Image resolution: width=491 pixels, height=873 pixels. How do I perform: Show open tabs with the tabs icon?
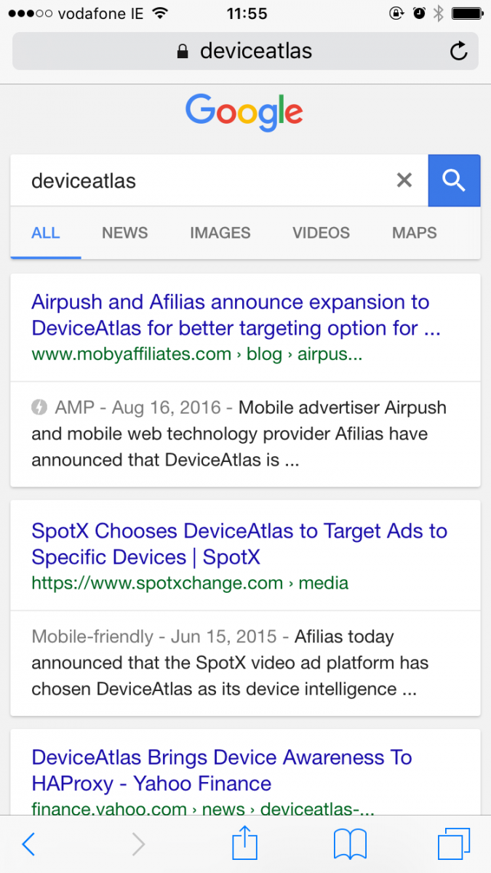pyautogui.click(x=454, y=845)
